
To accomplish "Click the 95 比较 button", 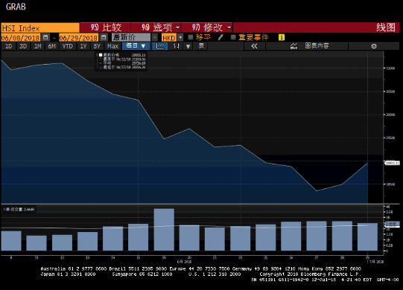I will 105,28.
